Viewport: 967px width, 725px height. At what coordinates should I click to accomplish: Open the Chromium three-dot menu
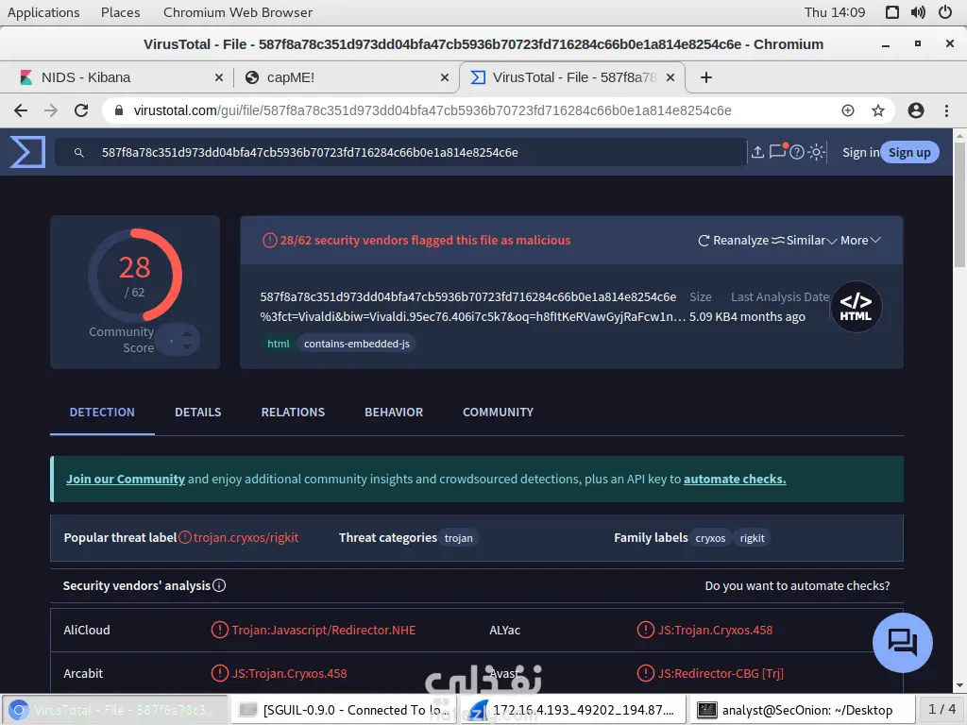946,110
